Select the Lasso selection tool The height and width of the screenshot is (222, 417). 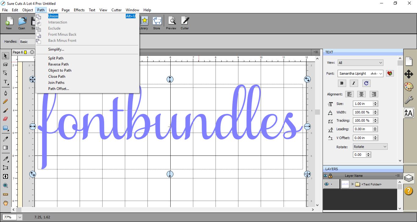[5, 65]
